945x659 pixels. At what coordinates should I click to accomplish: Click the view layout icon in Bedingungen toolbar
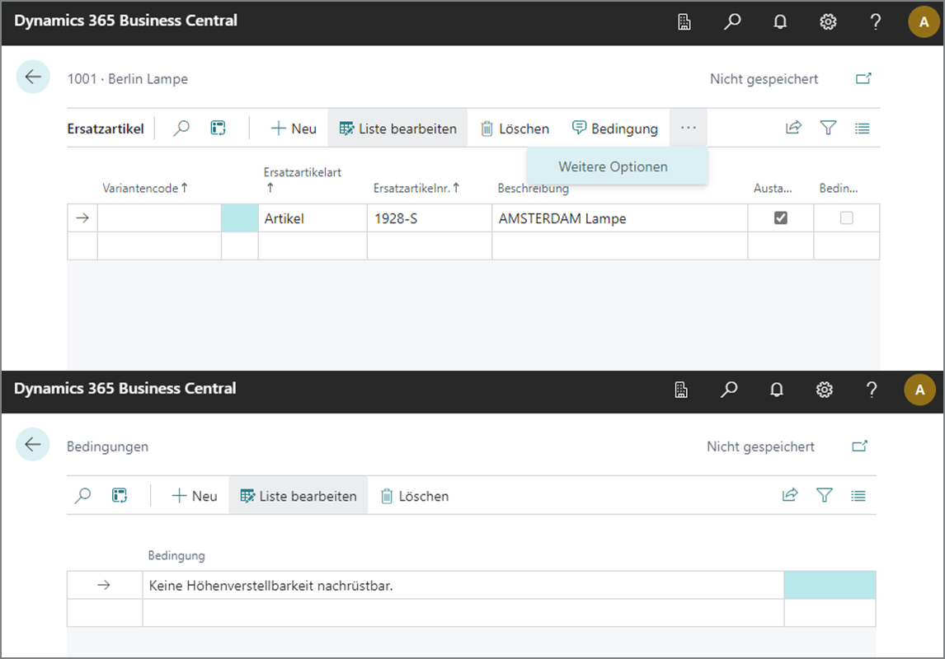pyautogui.click(x=120, y=495)
